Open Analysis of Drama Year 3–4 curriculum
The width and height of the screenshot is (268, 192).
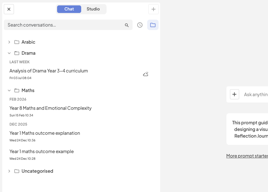49,71
